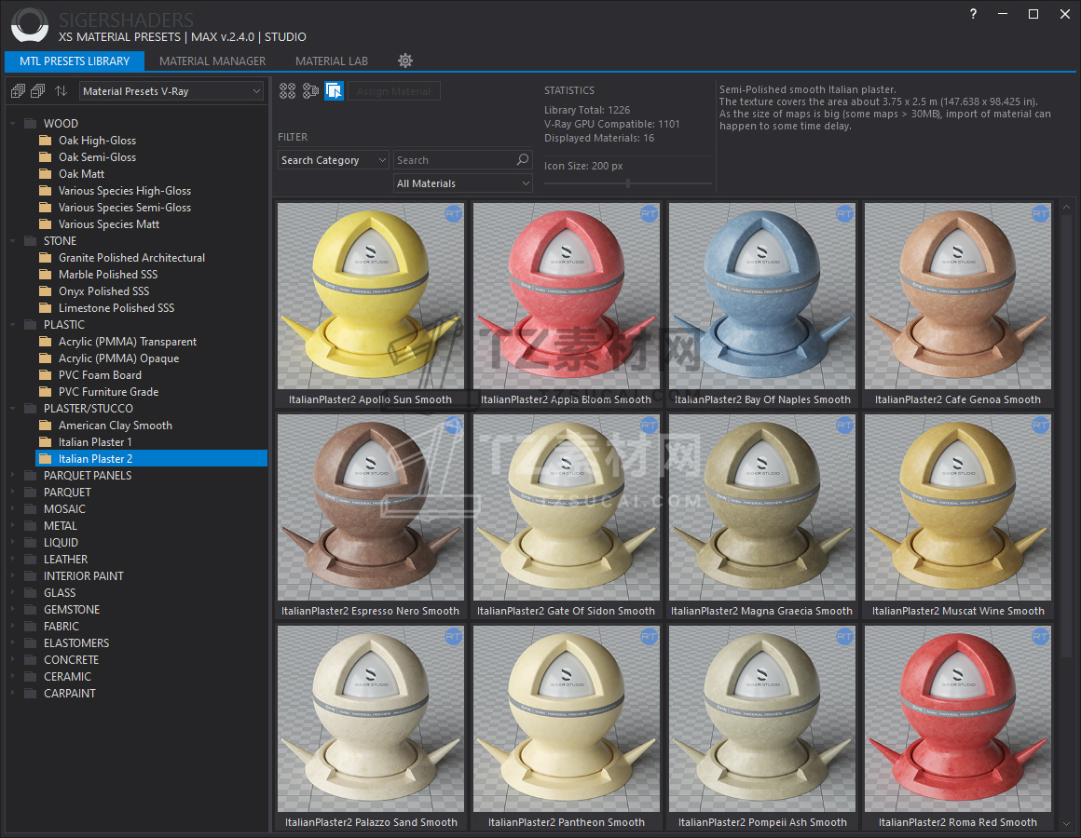Open settings with the gear icon
The height and width of the screenshot is (838, 1081).
pos(405,61)
